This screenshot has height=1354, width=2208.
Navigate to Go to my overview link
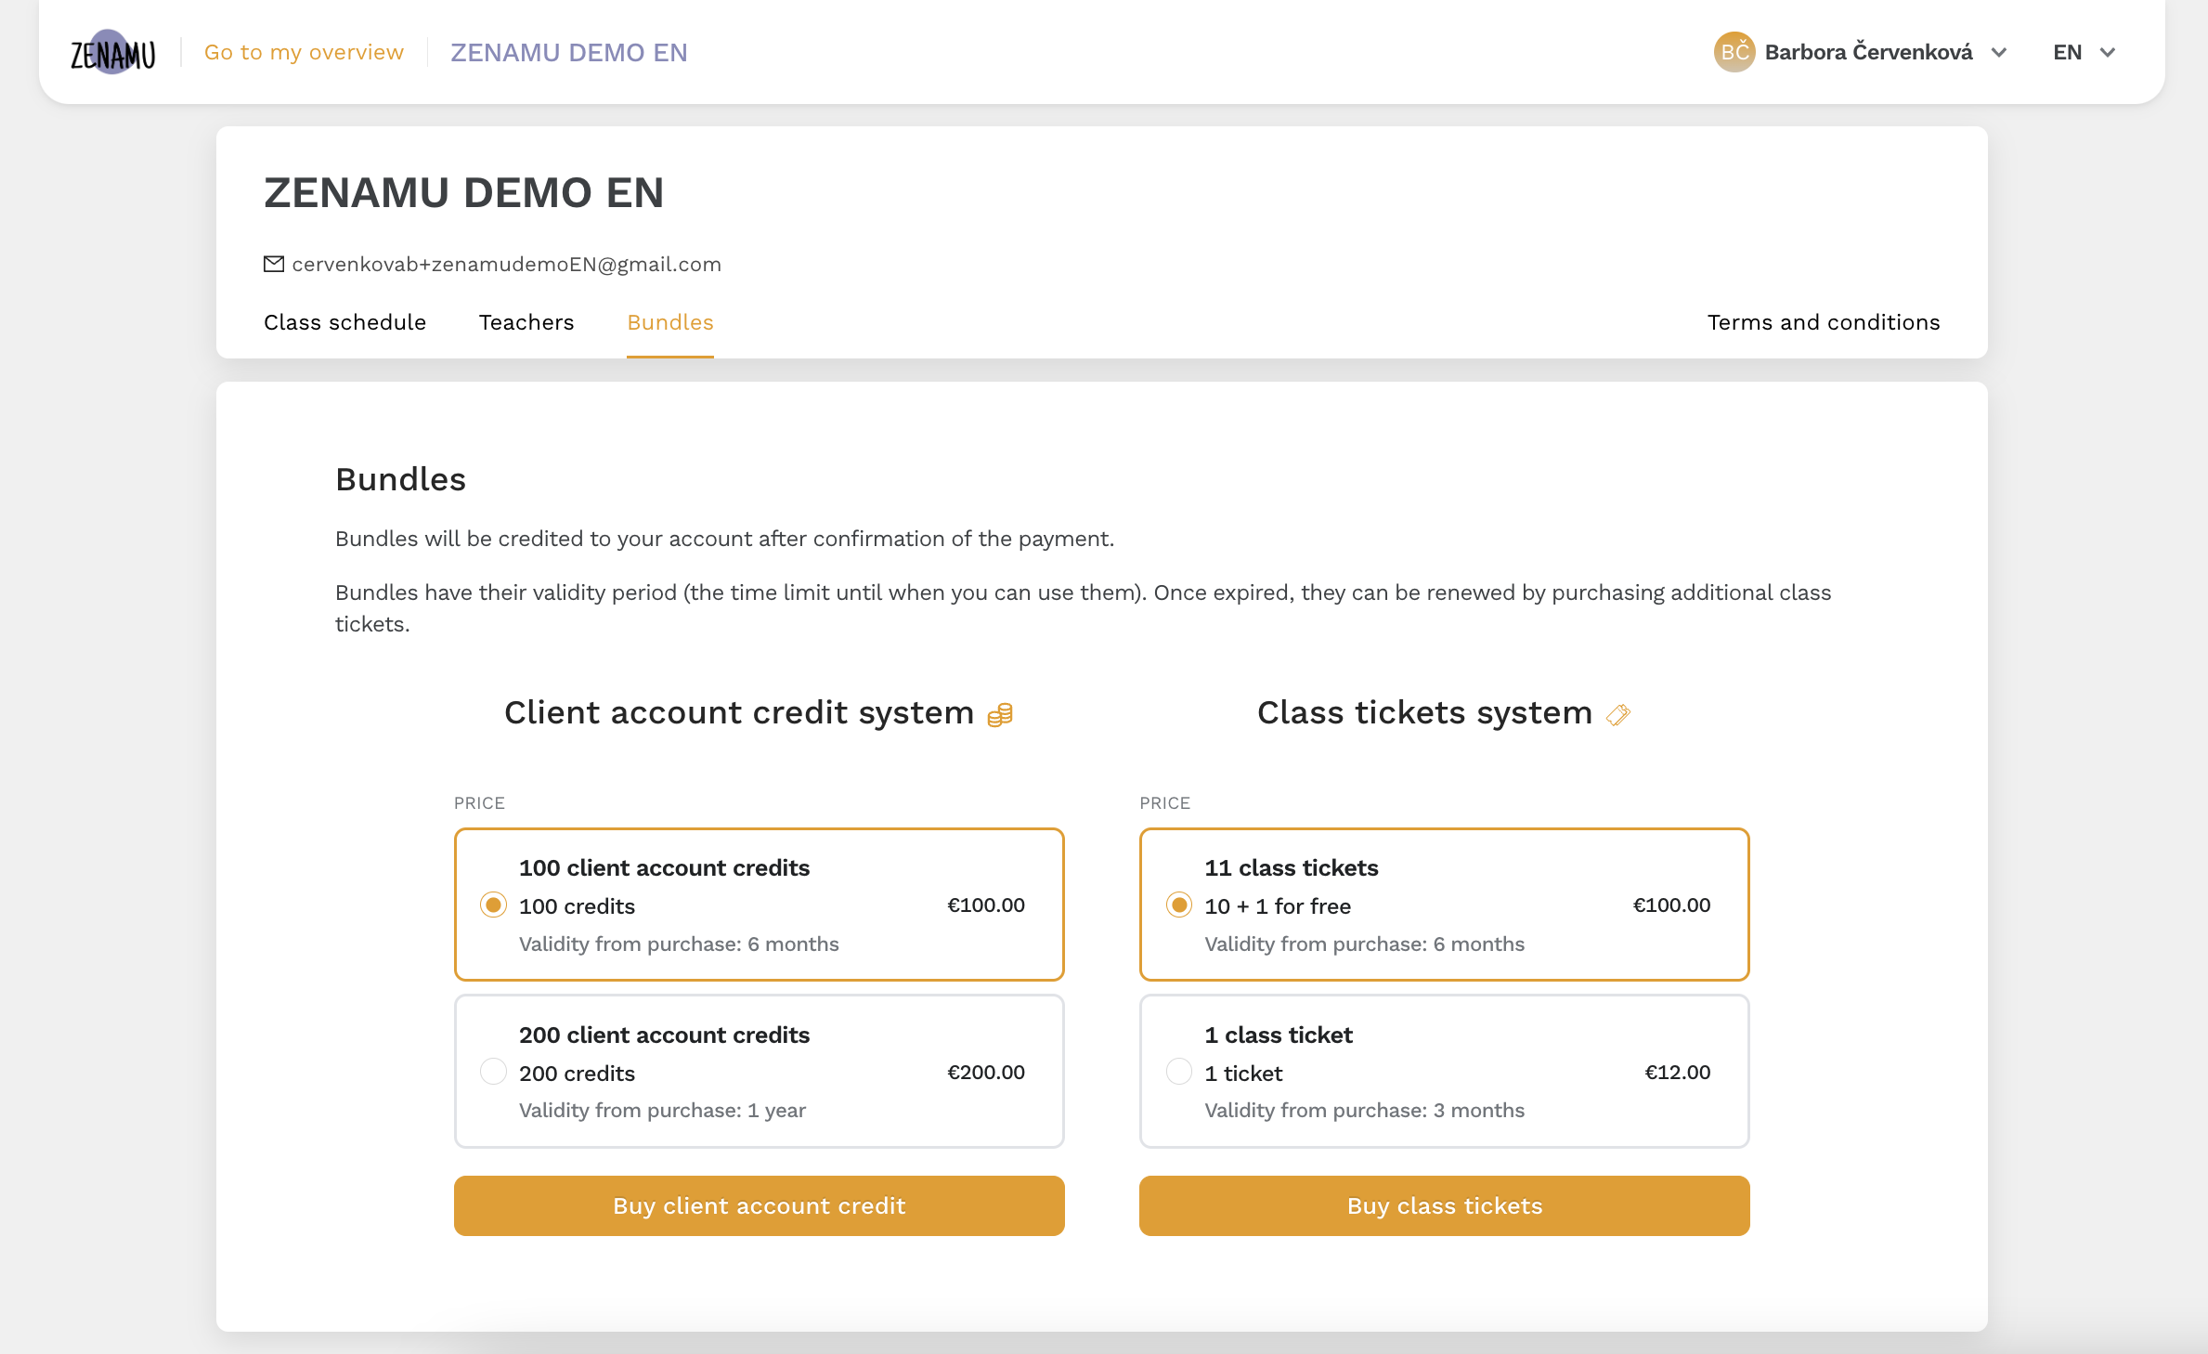pyautogui.click(x=303, y=52)
